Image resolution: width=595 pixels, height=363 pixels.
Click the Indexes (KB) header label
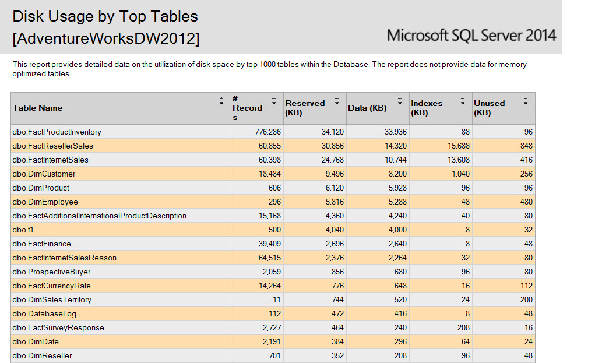[427, 108]
